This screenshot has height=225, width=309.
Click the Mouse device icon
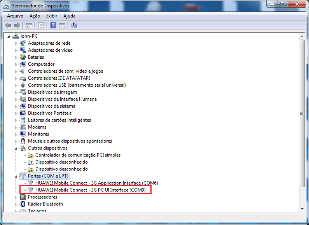(23, 141)
